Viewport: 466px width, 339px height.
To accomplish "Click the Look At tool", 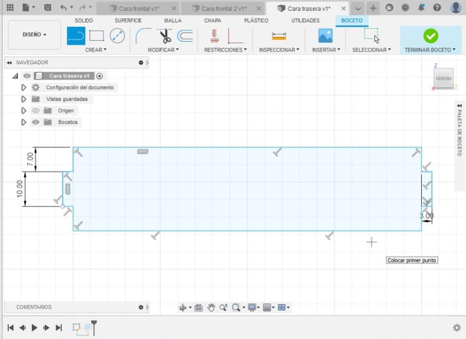I will click(x=198, y=308).
